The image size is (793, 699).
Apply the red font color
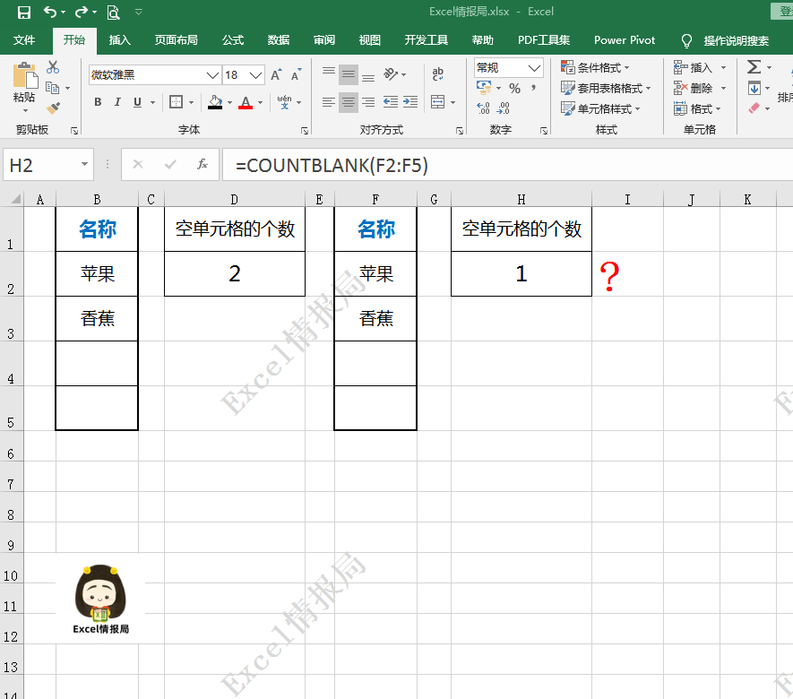click(x=246, y=102)
